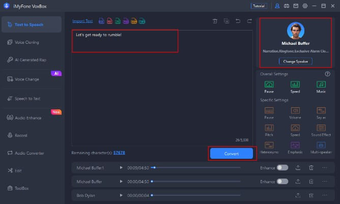
Task: Select the Sound Effect setting
Action: (x=321, y=130)
